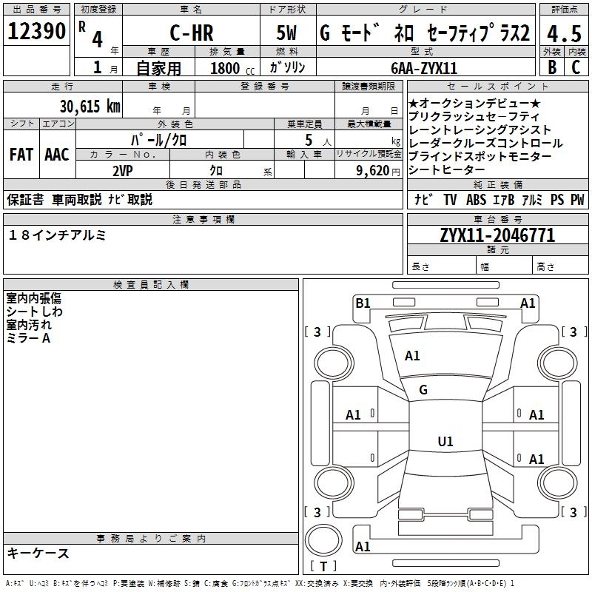The height and width of the screenshot is (592, 592).
Task: Click the B1 mark on front bumper
Action: tap(363, 303)
